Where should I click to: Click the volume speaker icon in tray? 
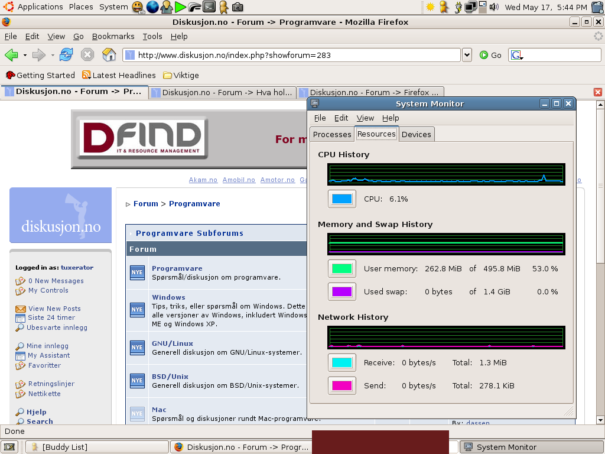tap(494, 7)
